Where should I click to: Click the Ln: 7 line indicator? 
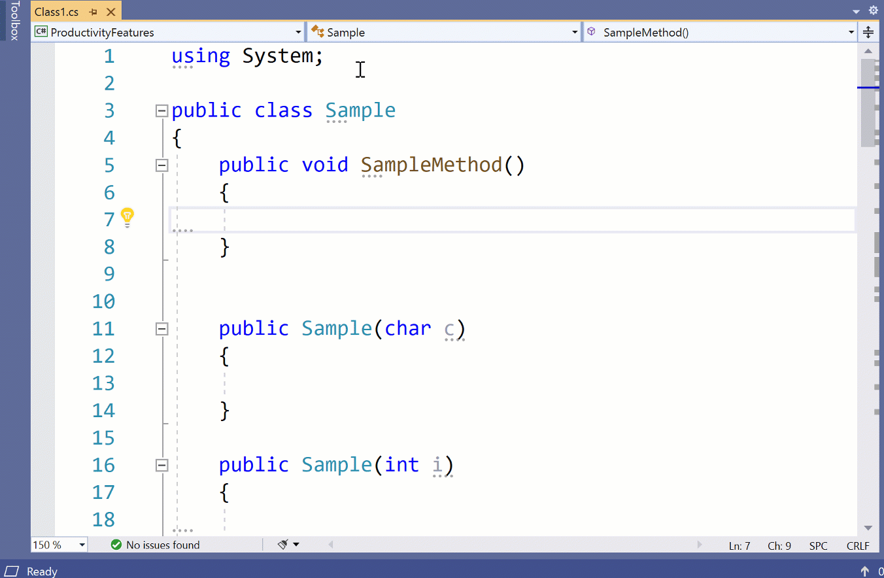pos(739,545)
